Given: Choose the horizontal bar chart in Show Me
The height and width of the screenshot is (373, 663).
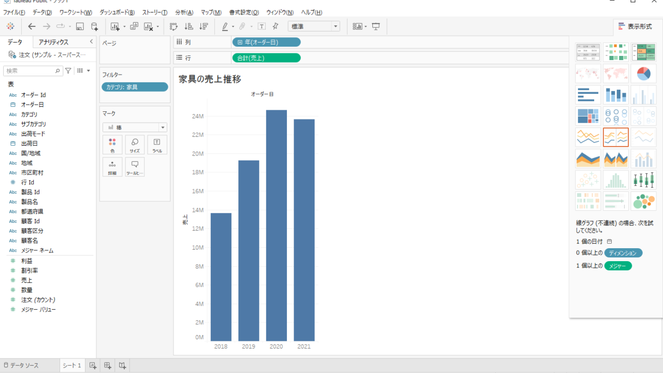Looking at the screenshot, I should (x=588, y=95).
